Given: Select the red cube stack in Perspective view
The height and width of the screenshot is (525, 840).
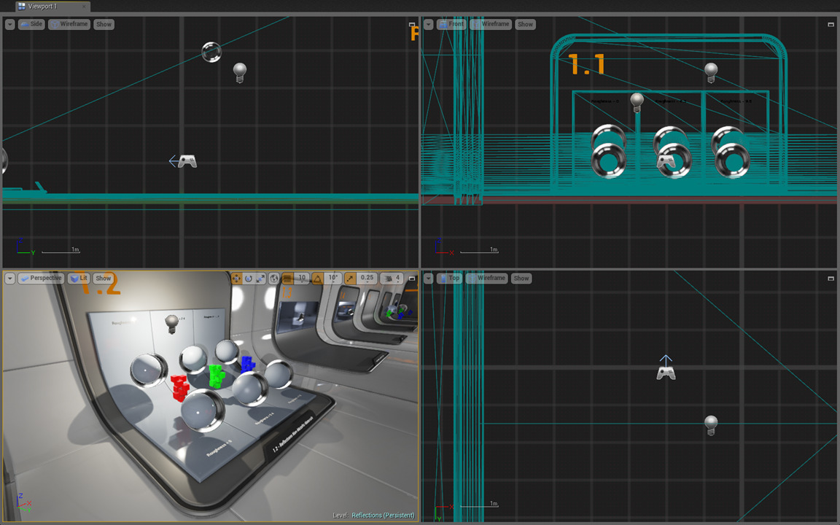Looking at the screenshot, I should tap(179, 387).
